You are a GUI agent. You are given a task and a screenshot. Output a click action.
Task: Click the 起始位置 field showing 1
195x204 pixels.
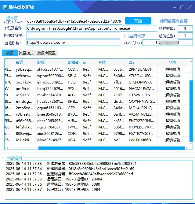pos(185,35)
